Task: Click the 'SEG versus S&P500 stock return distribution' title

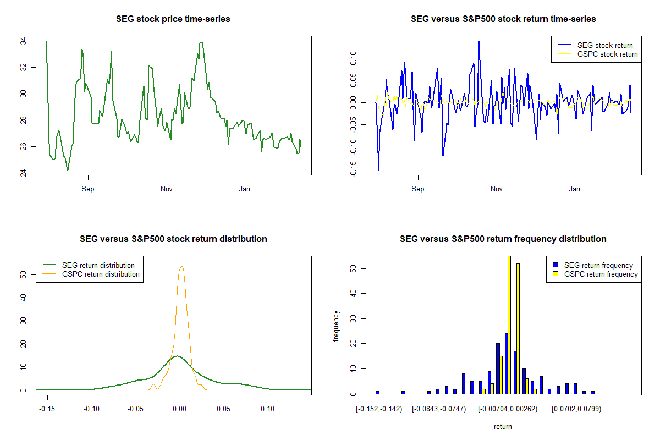Action: click(173, 239)
